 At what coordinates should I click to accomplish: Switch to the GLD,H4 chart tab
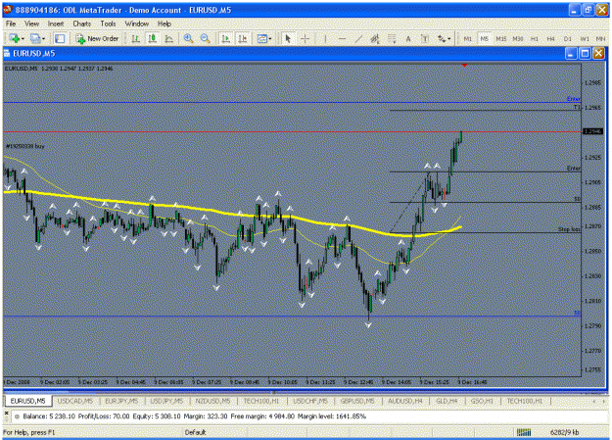click(447, 401)
